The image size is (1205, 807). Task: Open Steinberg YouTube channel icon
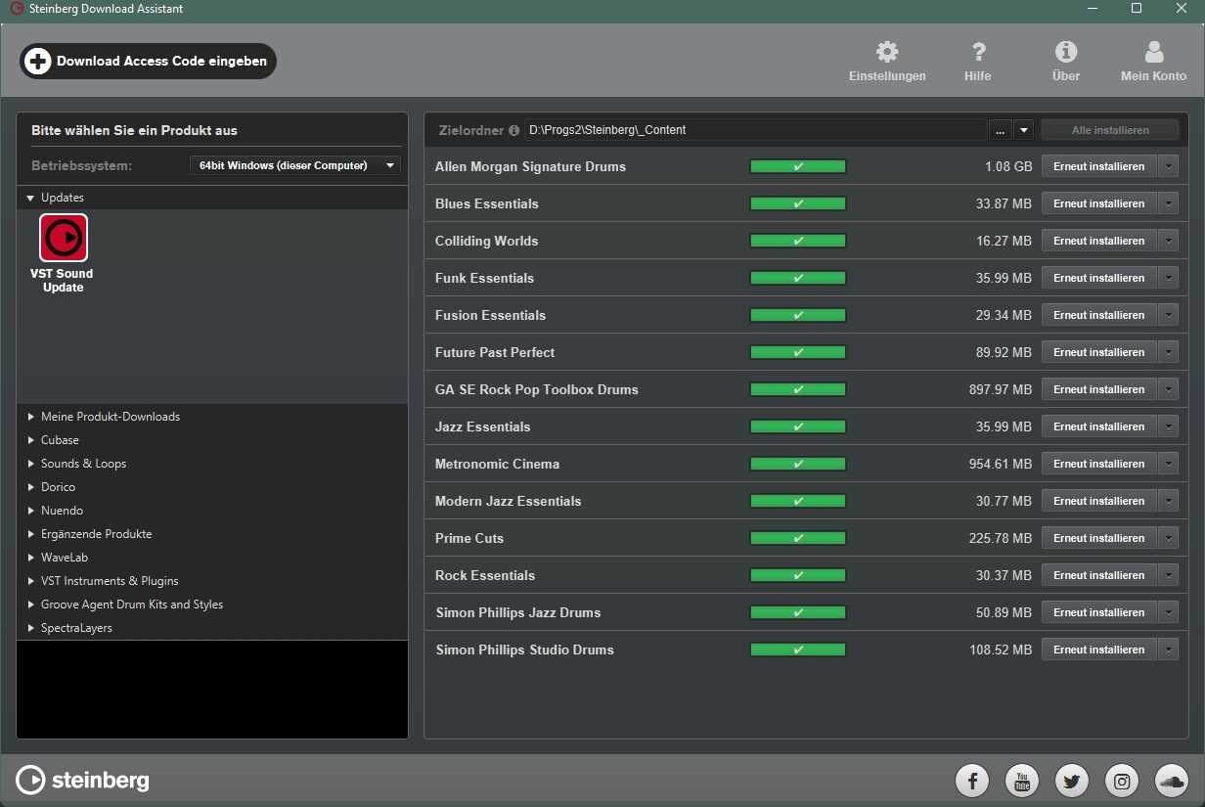click(1022, 781)
